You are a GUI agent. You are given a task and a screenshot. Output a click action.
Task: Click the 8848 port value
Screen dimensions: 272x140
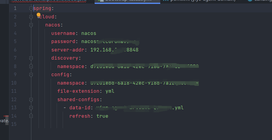[132, 50]
